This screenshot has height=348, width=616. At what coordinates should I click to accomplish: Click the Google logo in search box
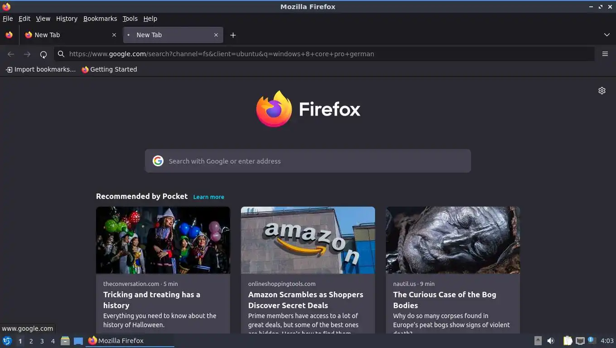pos(158,161)
